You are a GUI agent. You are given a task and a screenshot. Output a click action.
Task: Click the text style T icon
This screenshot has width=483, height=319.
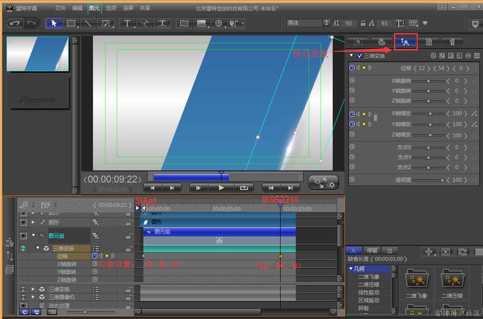(x=400, y=23)
